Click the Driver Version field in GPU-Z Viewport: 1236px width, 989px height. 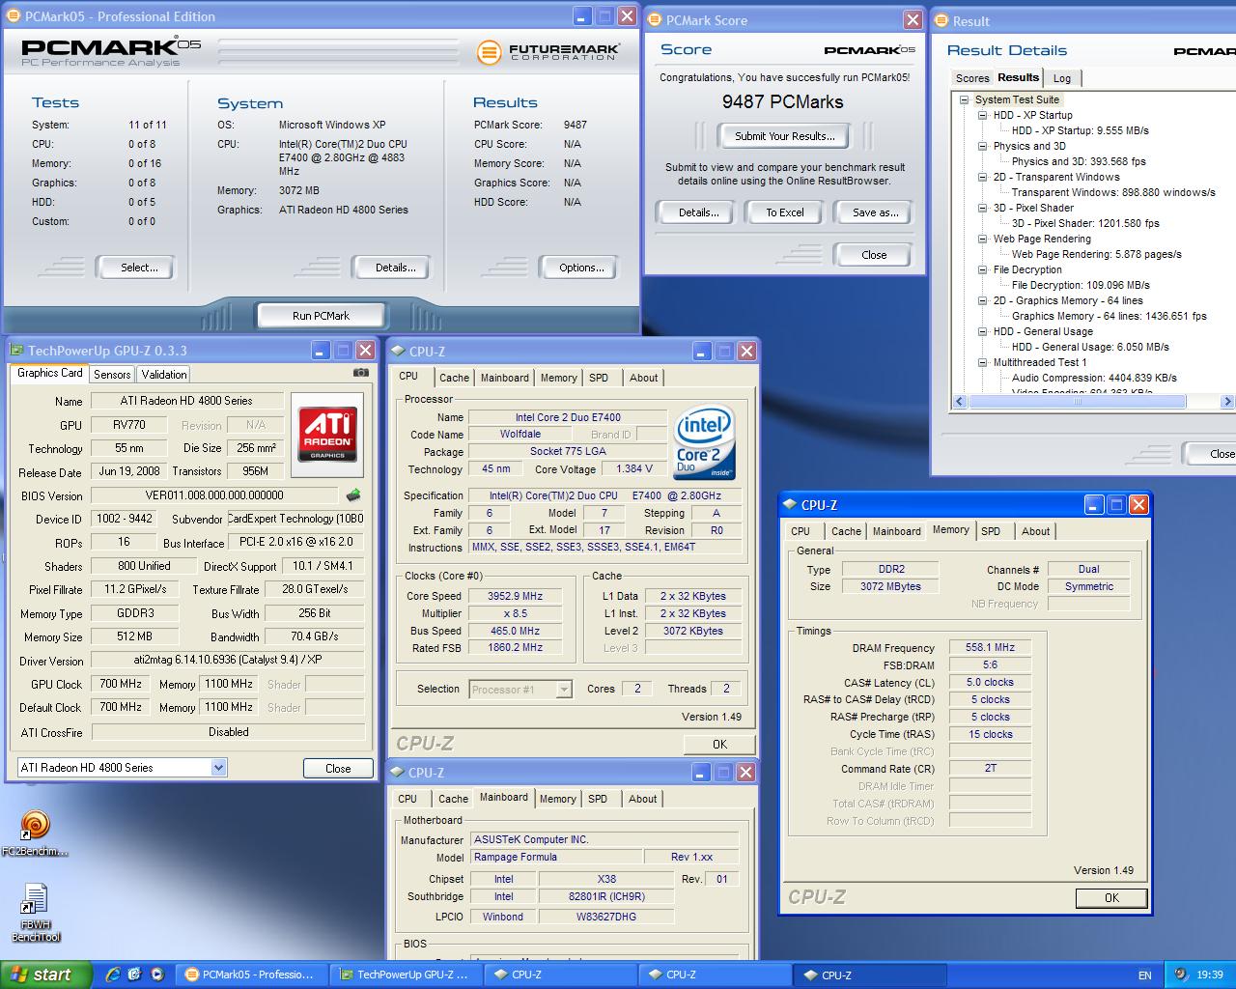(228, 661)
